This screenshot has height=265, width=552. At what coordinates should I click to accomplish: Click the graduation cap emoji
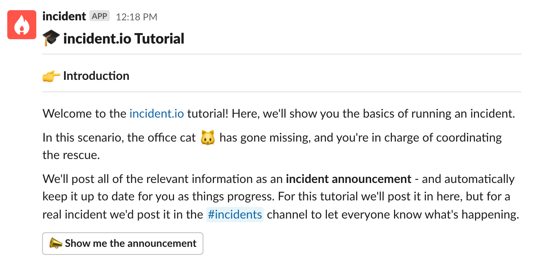coord(51,38)
